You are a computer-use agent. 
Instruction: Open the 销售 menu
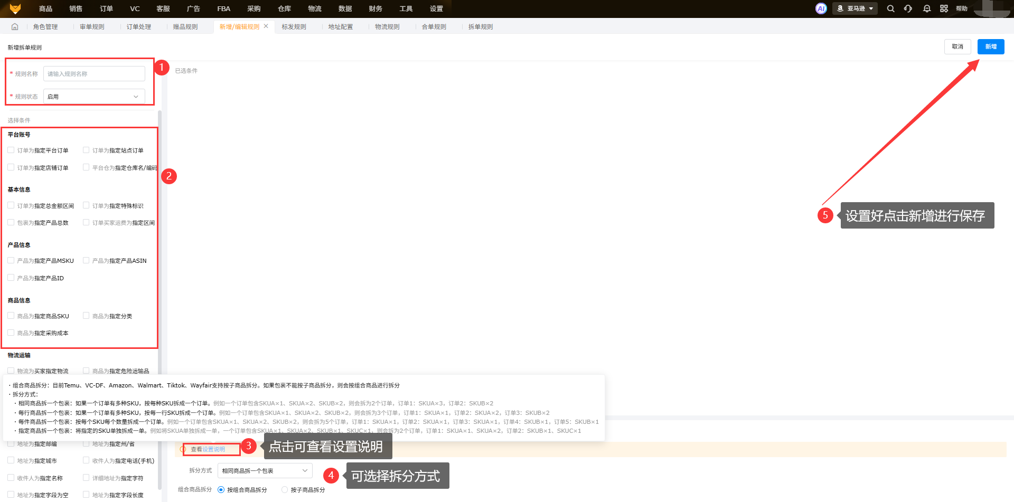pyautogui.click(x=76, y=8)
